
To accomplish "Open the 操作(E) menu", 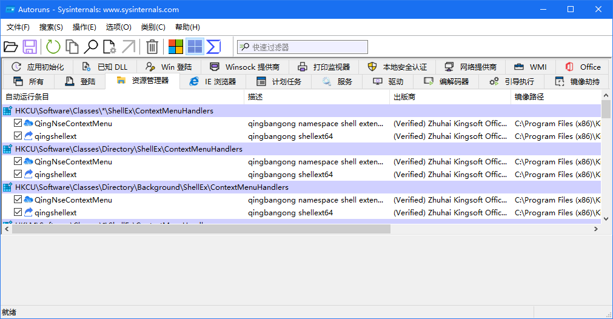I will coord(84,27).
